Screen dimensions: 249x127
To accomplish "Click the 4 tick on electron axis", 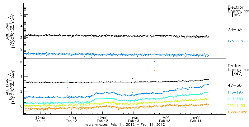I will pos(21,26).
